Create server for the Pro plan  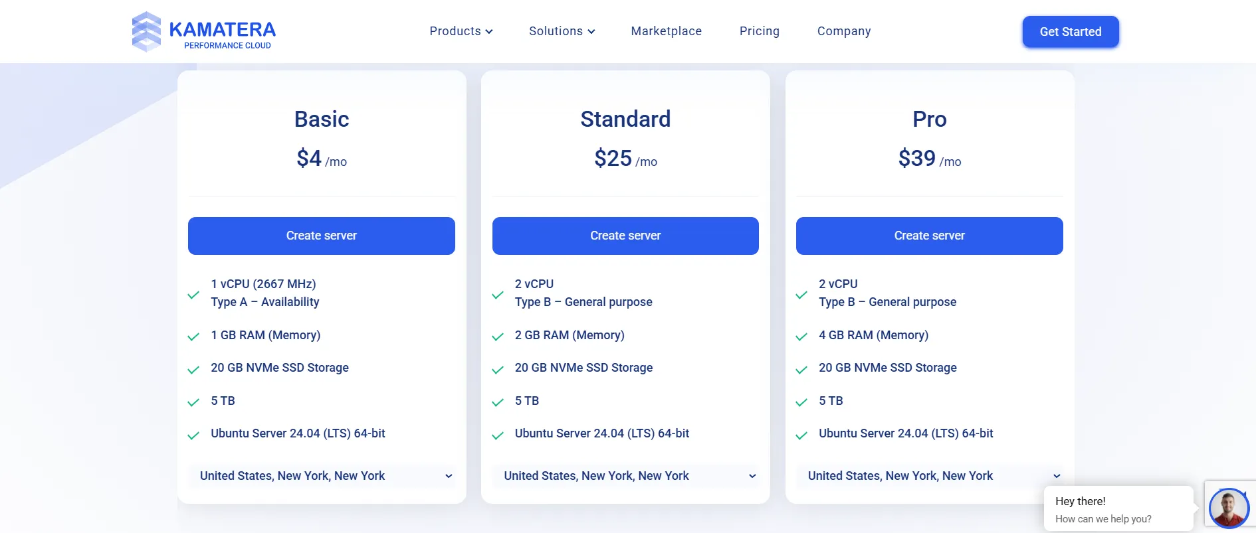(930, 236)
